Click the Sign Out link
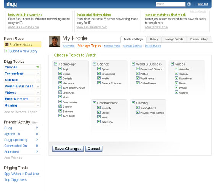Screen dimensions: 216x192 tap(203, 4)
